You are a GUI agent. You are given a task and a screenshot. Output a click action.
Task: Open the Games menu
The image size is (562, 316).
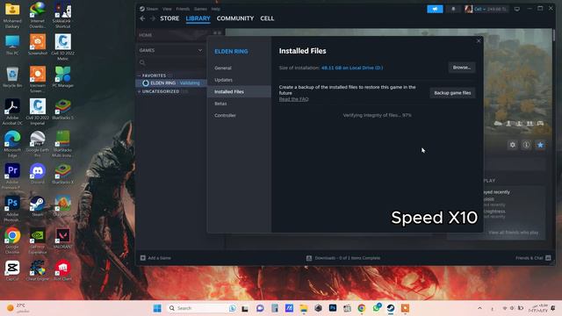200,9
